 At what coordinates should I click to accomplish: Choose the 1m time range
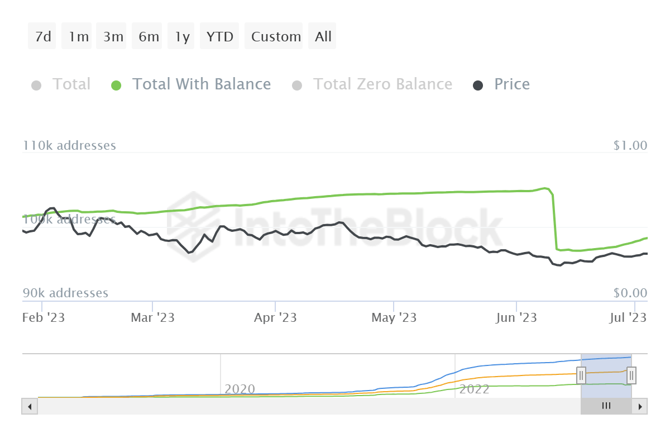point(79,37)
